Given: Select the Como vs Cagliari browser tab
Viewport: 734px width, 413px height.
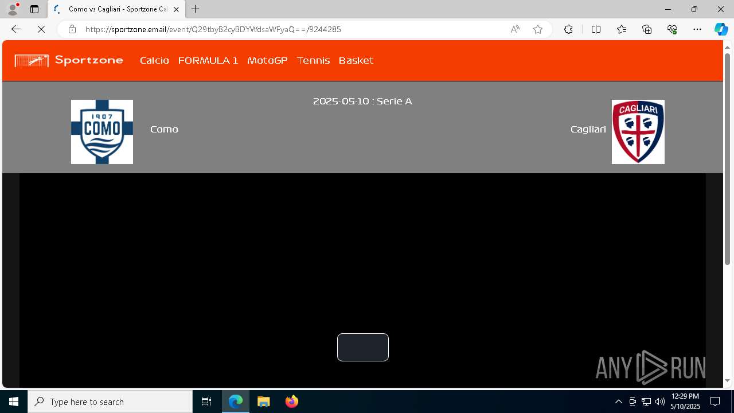Looking at the screenshot, I should [116, 9].
